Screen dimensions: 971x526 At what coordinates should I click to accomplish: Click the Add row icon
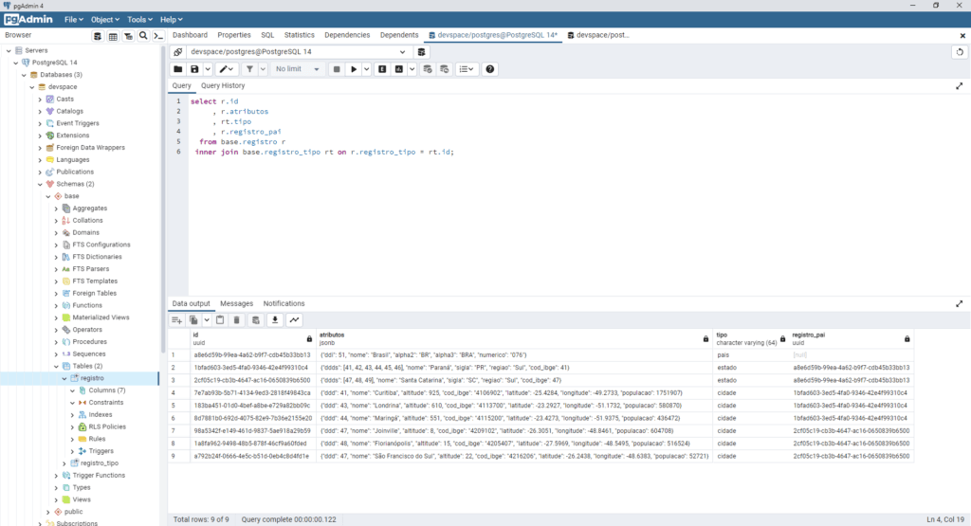click(176, 320)
